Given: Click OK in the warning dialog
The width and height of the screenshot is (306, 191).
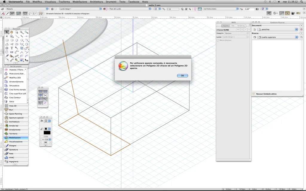Looking at the screenshot, I should coord(182,76).
